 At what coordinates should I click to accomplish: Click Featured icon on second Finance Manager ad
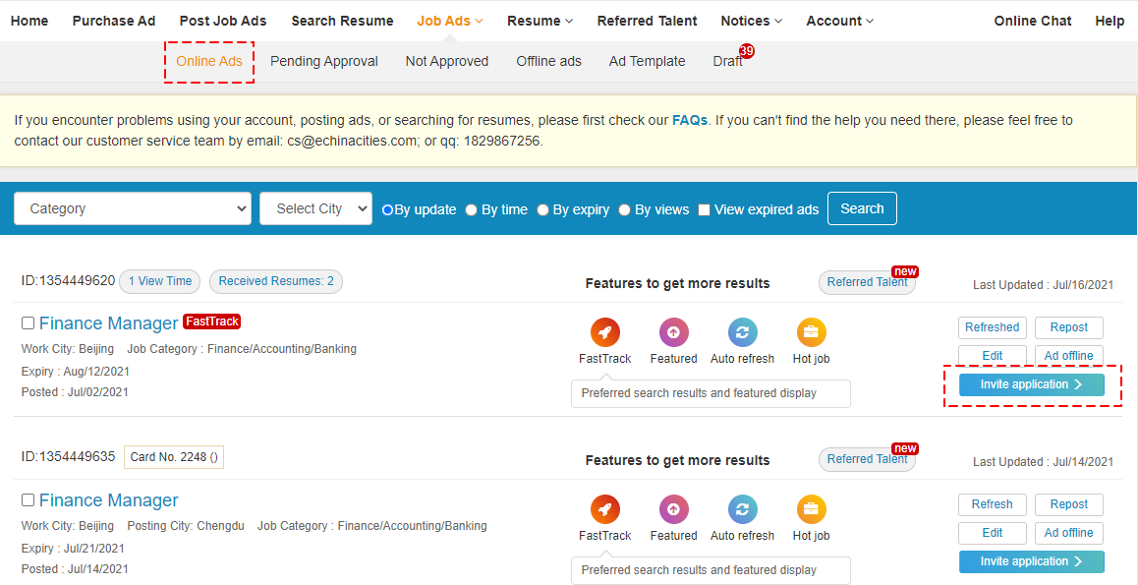(x=673, y=510)
